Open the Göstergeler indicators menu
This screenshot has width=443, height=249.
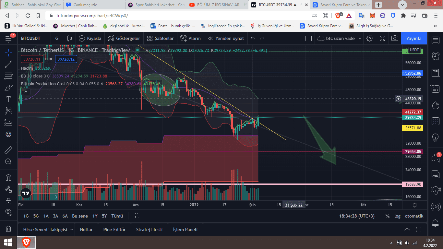pos(124,38)
